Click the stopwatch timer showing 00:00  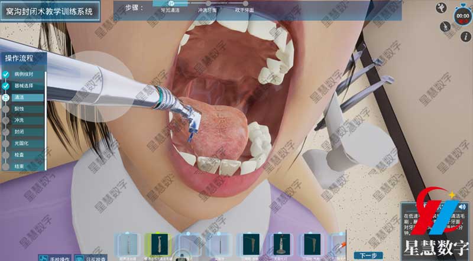click(x=462, y=16)
